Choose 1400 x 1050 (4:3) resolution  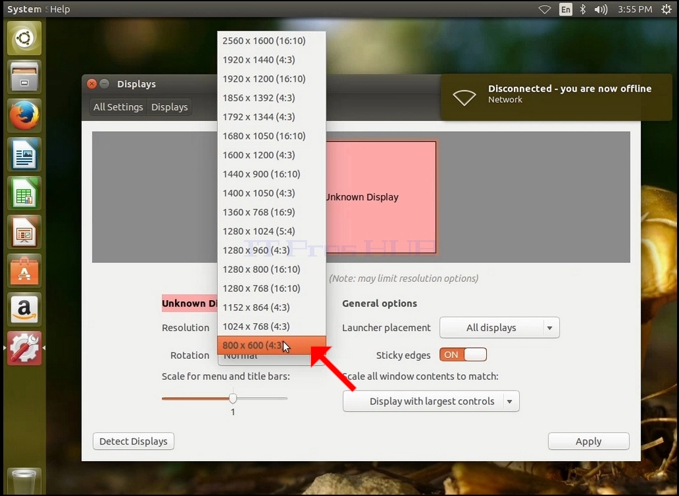coord(271,193)
